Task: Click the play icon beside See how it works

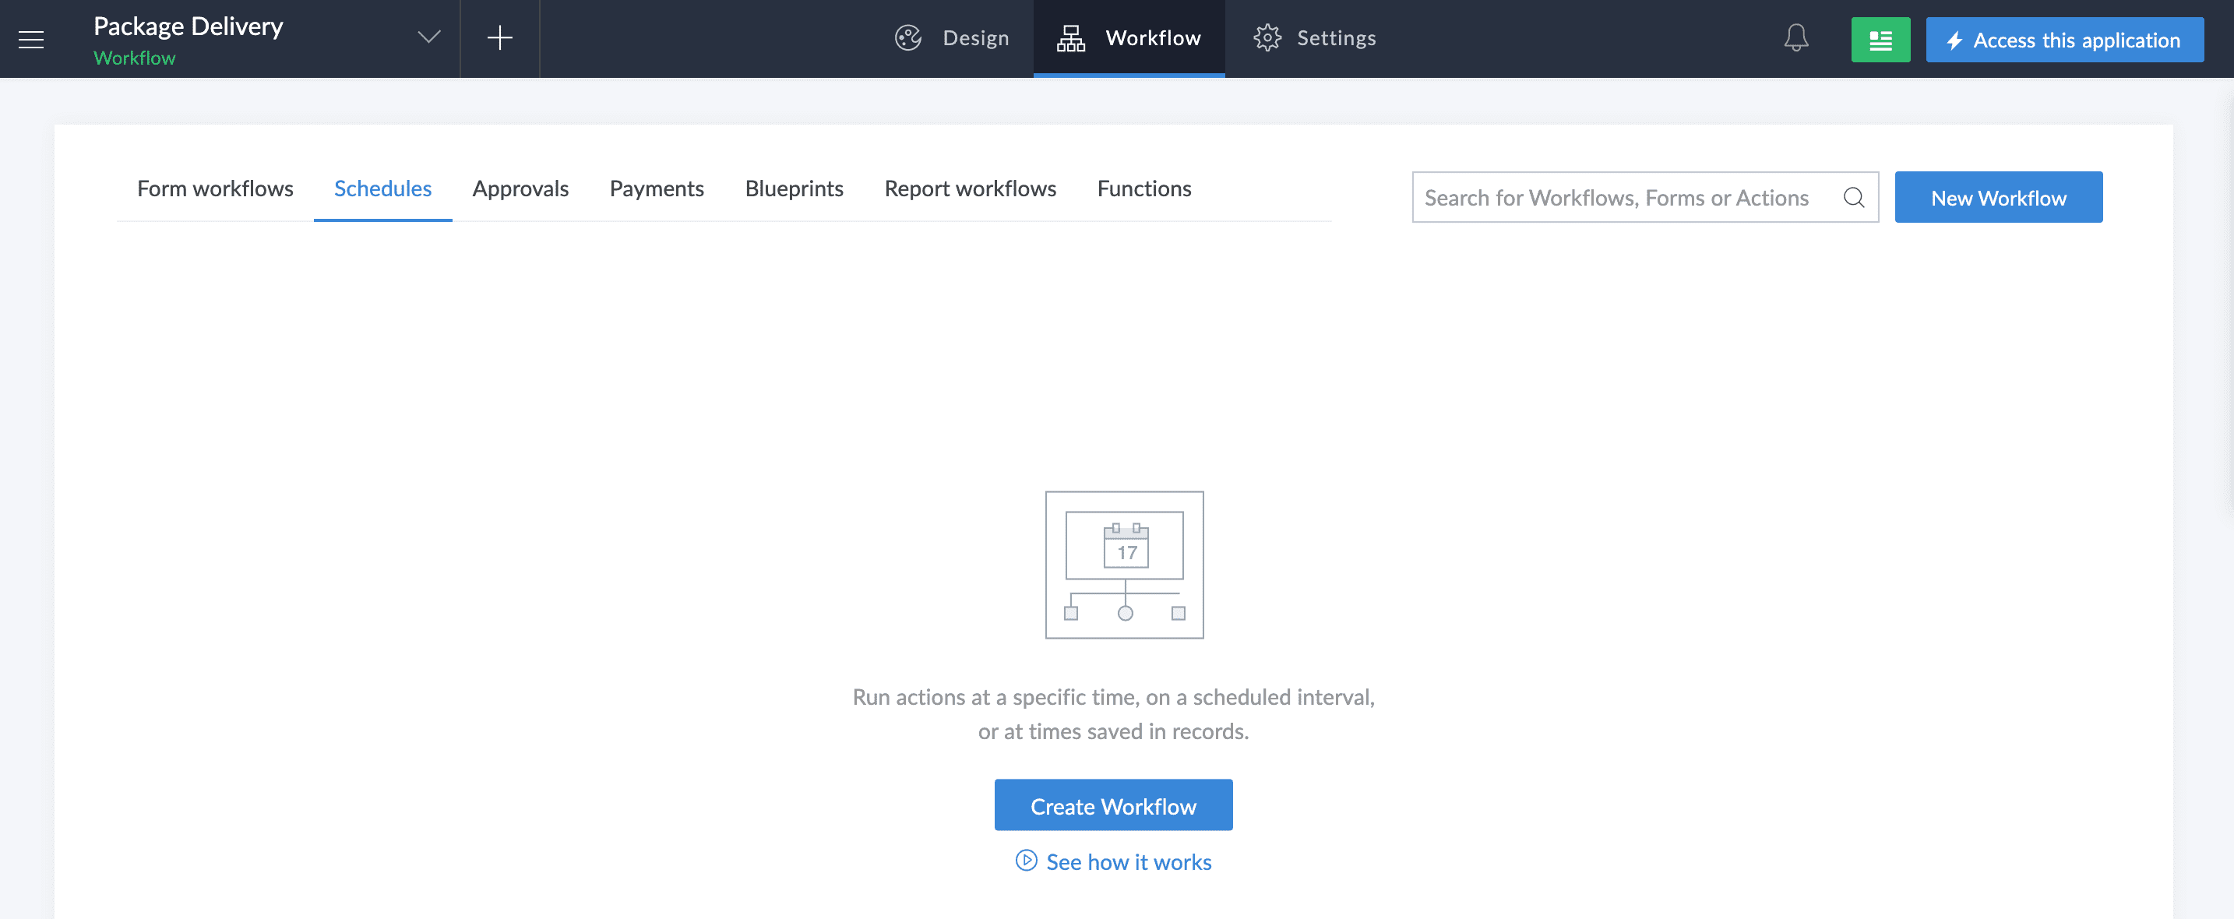Action: [1026, 860]
